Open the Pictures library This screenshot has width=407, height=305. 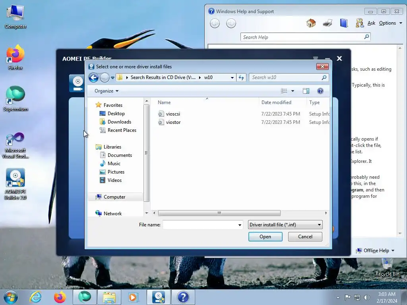pos(116,172)
